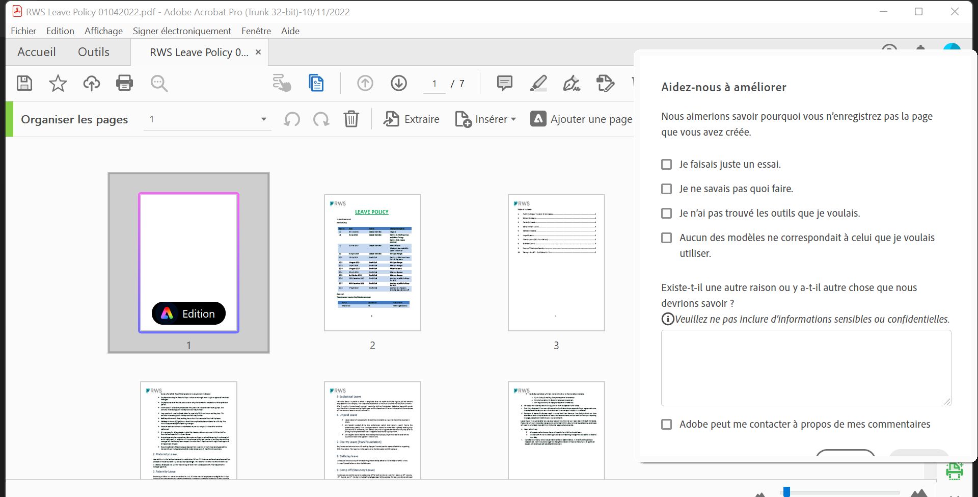The width and height of the screenshot is (978, 497).
Task: Switch to the Outils tab
Action: point(93,51)
